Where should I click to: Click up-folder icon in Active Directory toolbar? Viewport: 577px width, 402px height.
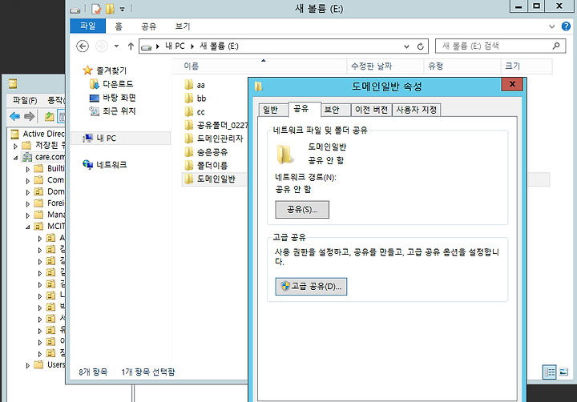pos(49,117)
